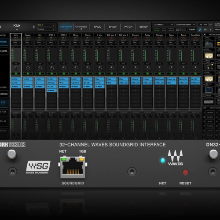220x220 pixels.
Task: Add plugin in first empty Kick rack slot
Action: pos(16,91)
